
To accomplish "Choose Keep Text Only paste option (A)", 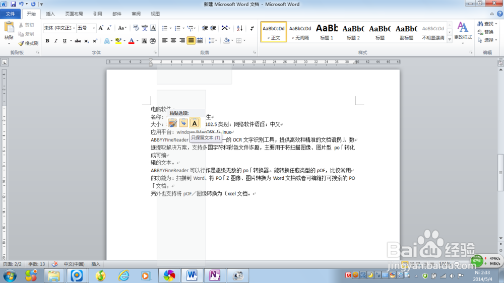I will tap(195, 123).
